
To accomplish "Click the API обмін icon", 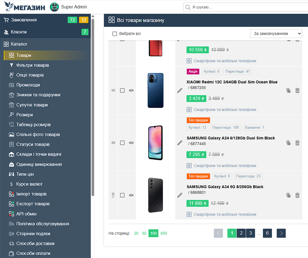I will pyautogui.click(x=12, y=214).
